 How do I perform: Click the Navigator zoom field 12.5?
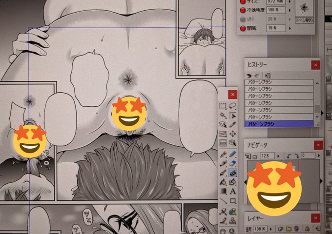coord(267,156)
